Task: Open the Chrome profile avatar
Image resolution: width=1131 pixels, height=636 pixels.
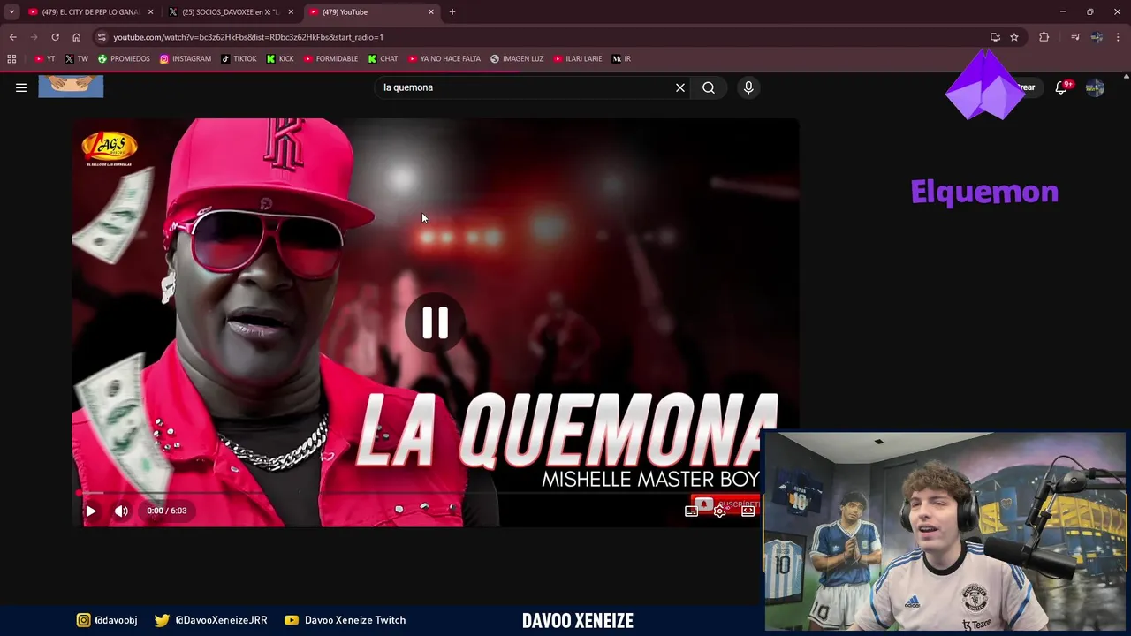Action: click(1097, 37)
